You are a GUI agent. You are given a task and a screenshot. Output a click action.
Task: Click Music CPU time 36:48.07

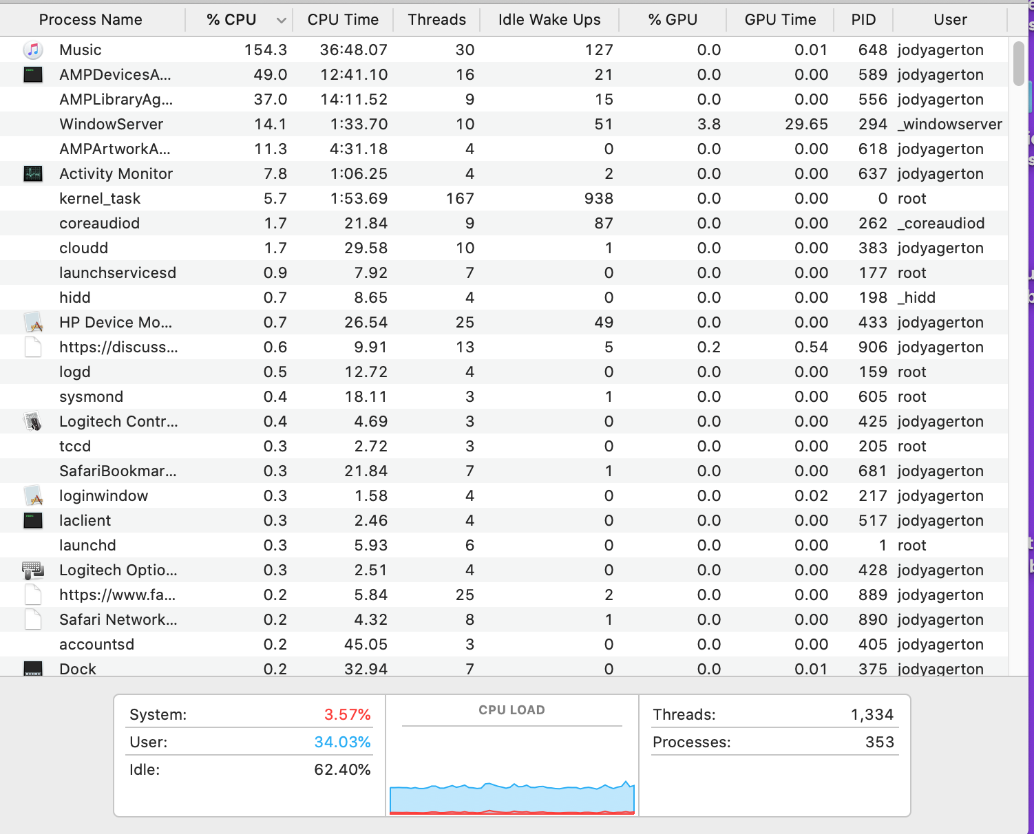[x=354, y=50]
